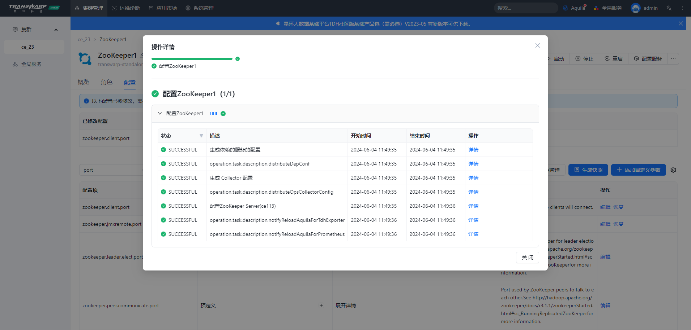
Task: Open 详情 for distributeDepConf row
Action: (x=473, y=164)
